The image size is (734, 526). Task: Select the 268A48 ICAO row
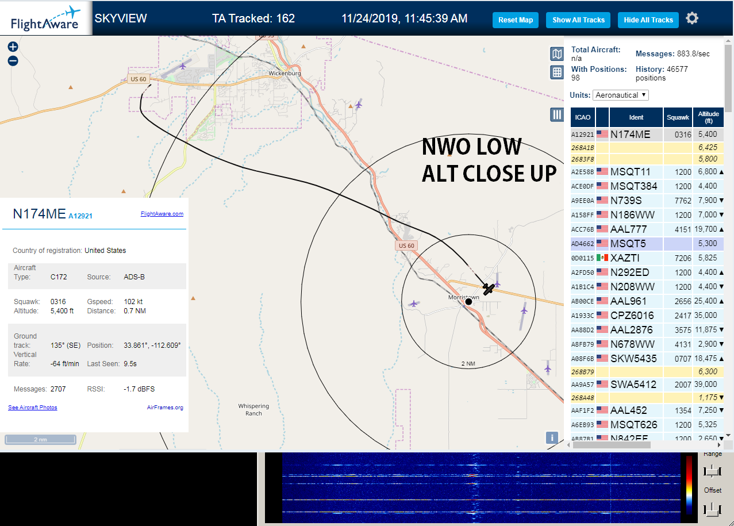(647, 398)
